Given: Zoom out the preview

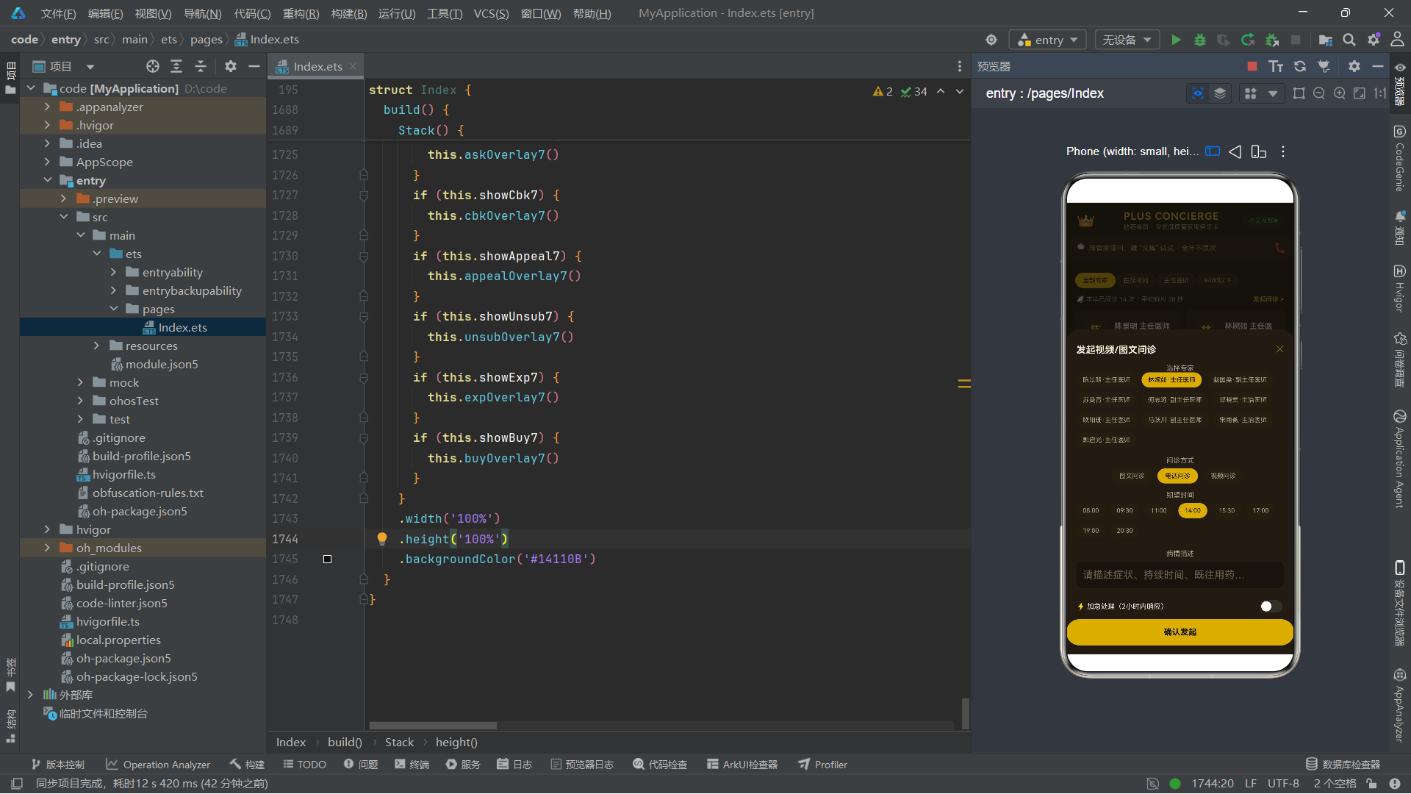Looking at the screenshot, I should (x=1319, y=93).
